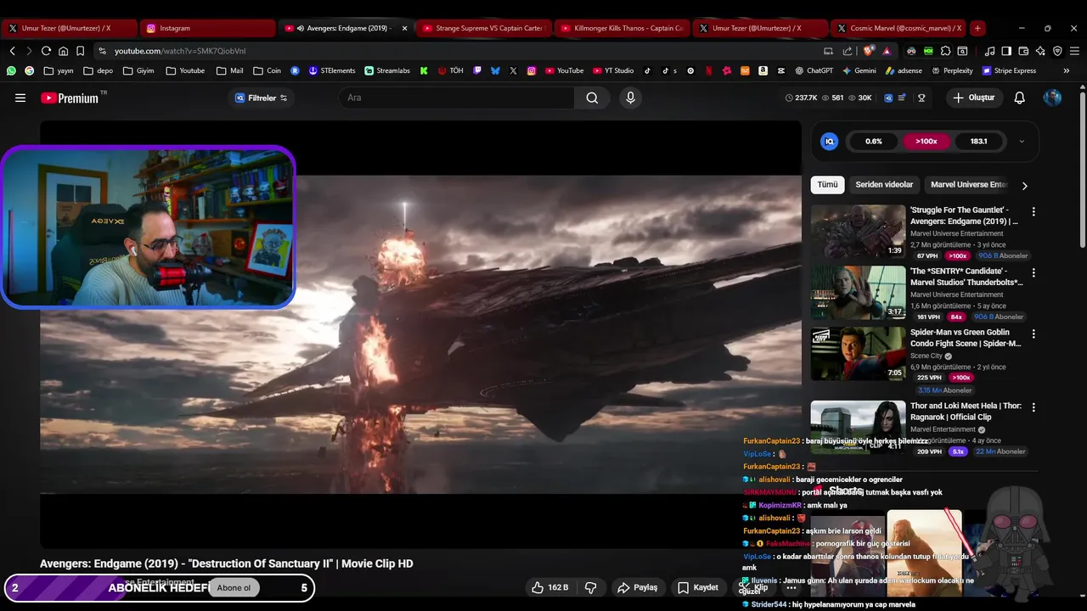Open the yayın bookmarks folder
The width and height of the screenshot is (1087, 611).
pos(59,70)
